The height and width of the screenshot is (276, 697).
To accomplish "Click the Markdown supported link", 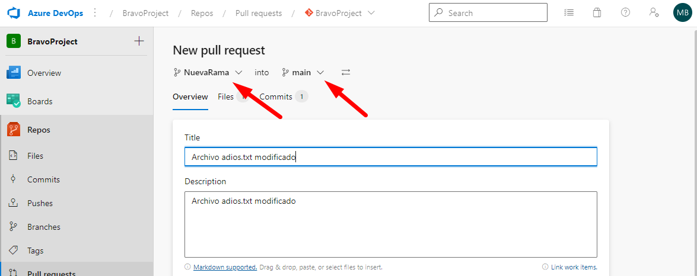I will pos(225,267).
